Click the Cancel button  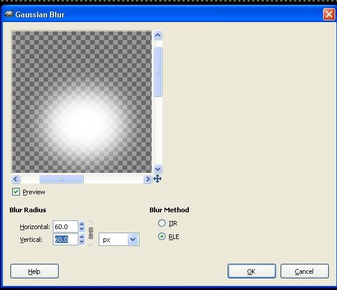click(x=304, y=271)
